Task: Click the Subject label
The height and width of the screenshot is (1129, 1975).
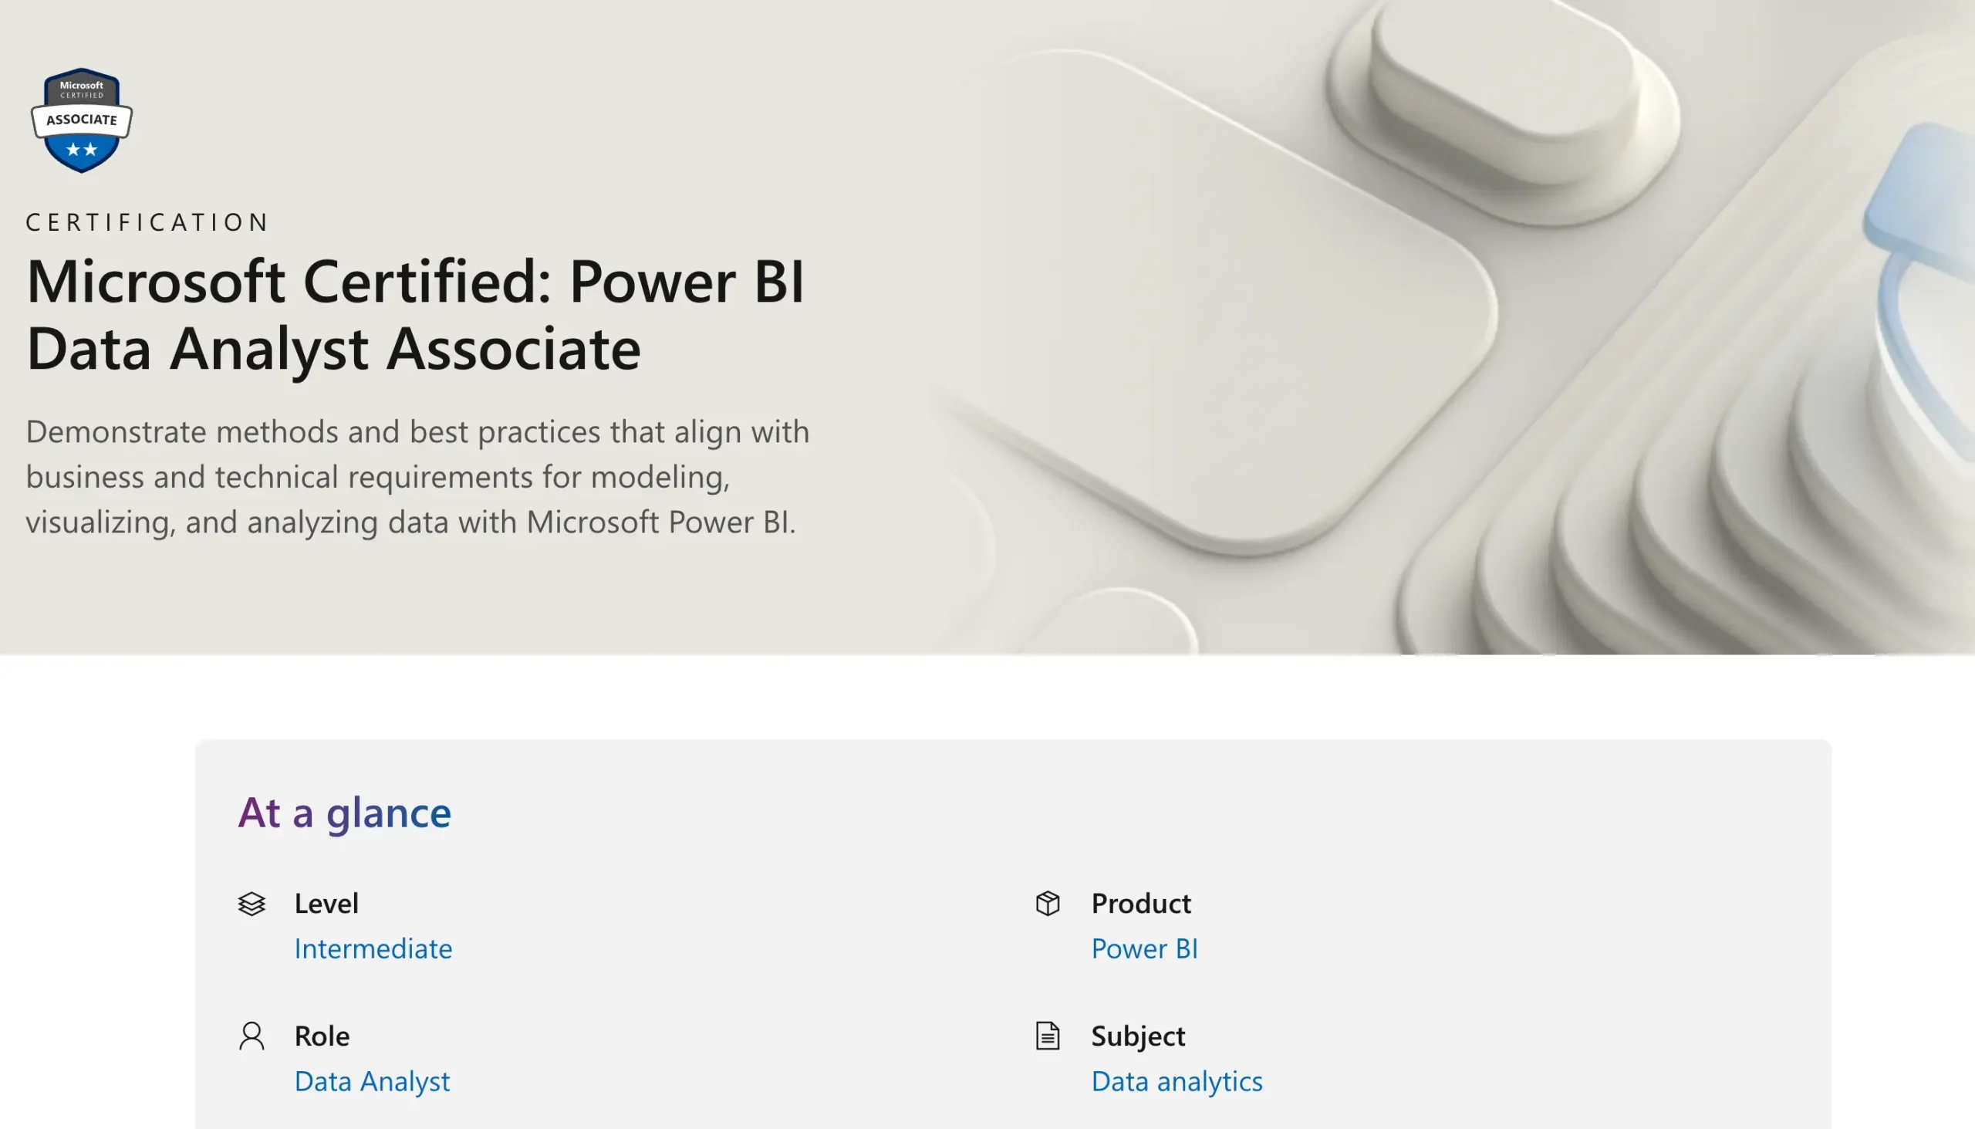Action: click(1138, 1036)
